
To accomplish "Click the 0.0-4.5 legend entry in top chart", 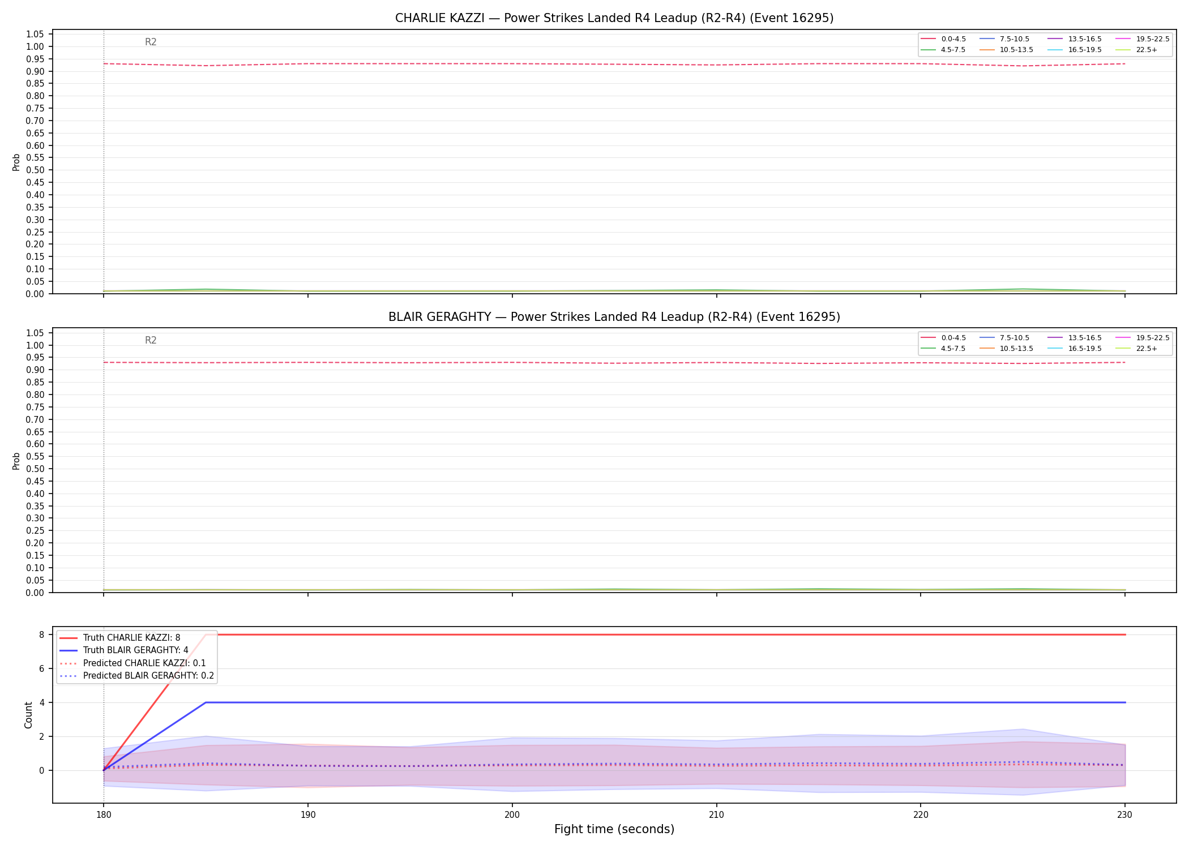I will pos(943,39).
